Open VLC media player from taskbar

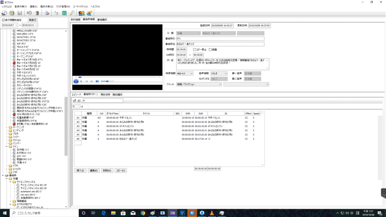pos(212,213)
